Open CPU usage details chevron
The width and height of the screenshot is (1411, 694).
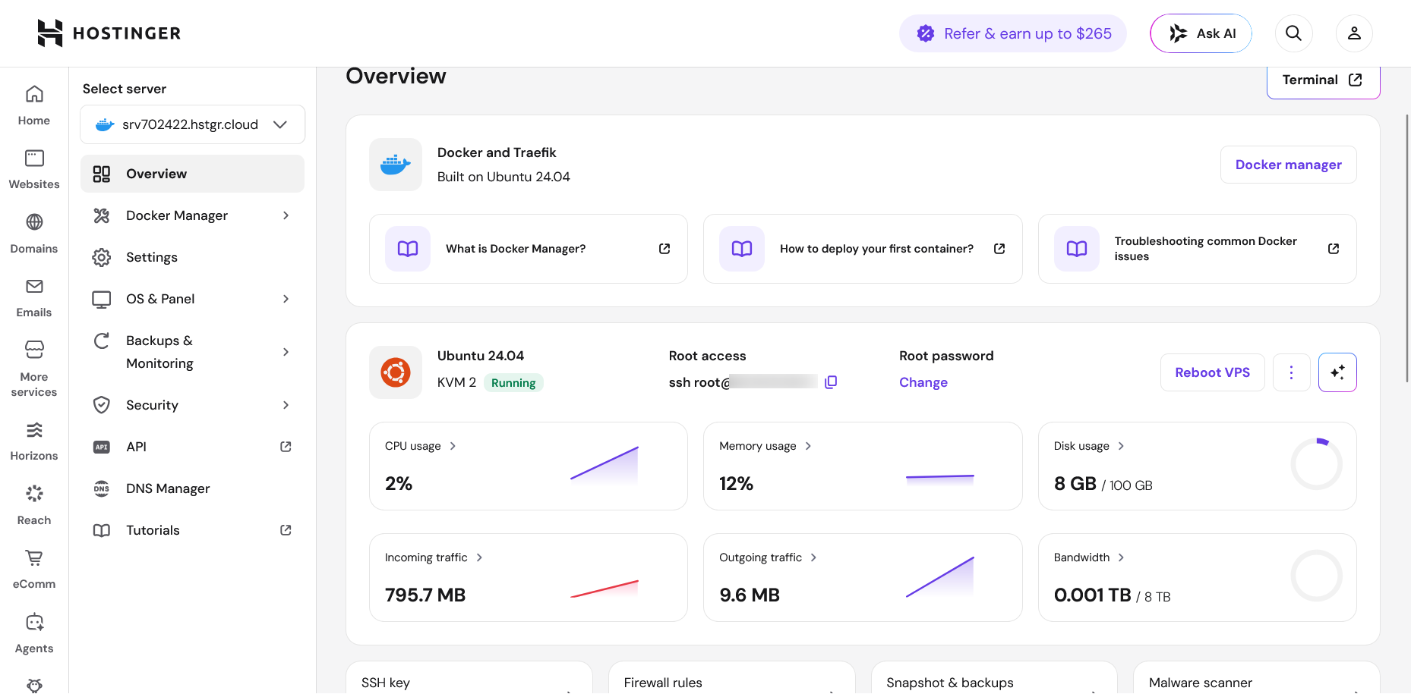coord(453,446)
